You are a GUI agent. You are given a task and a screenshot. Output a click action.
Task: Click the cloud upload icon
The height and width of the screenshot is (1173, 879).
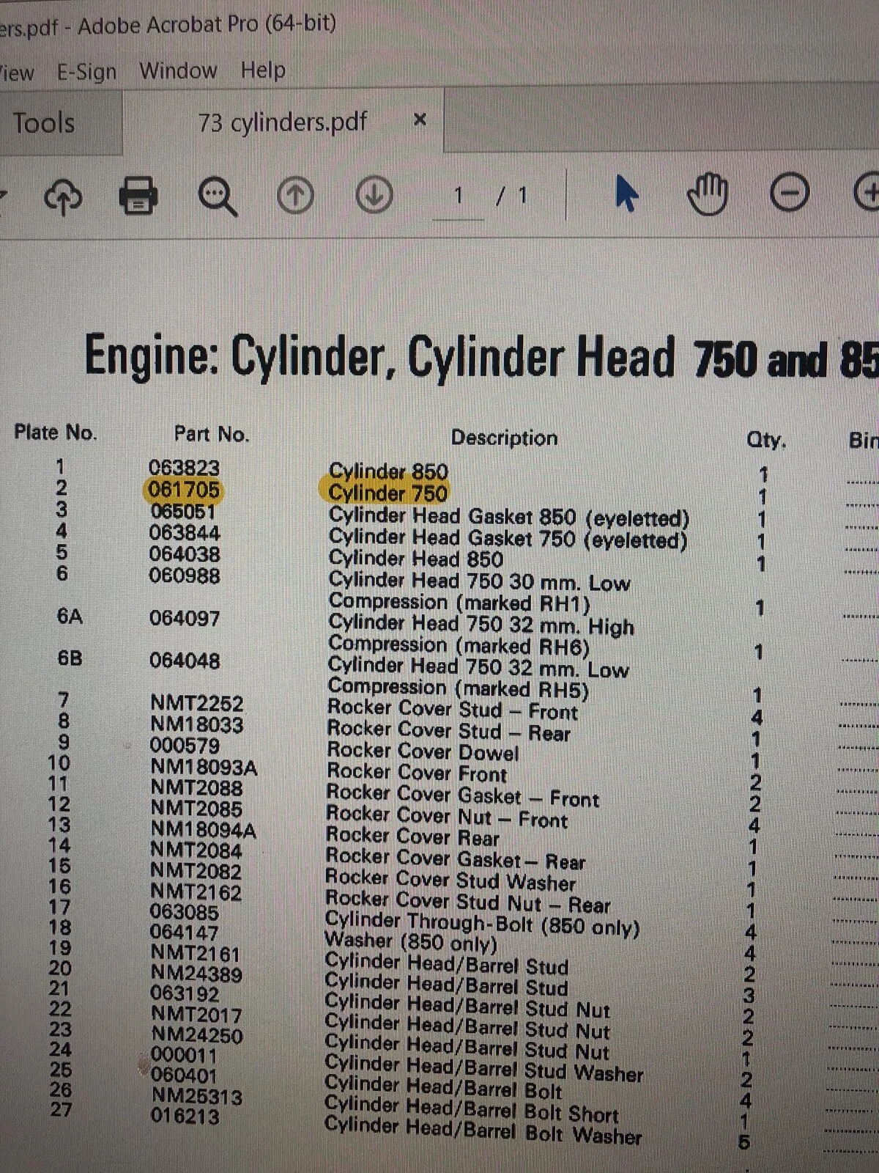tap(64, 196)
